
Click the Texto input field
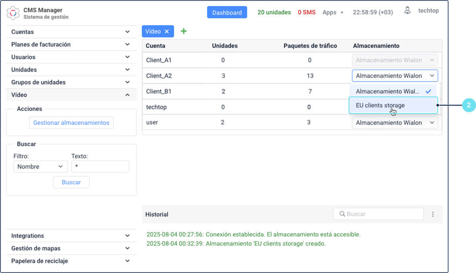coord(100,166)
